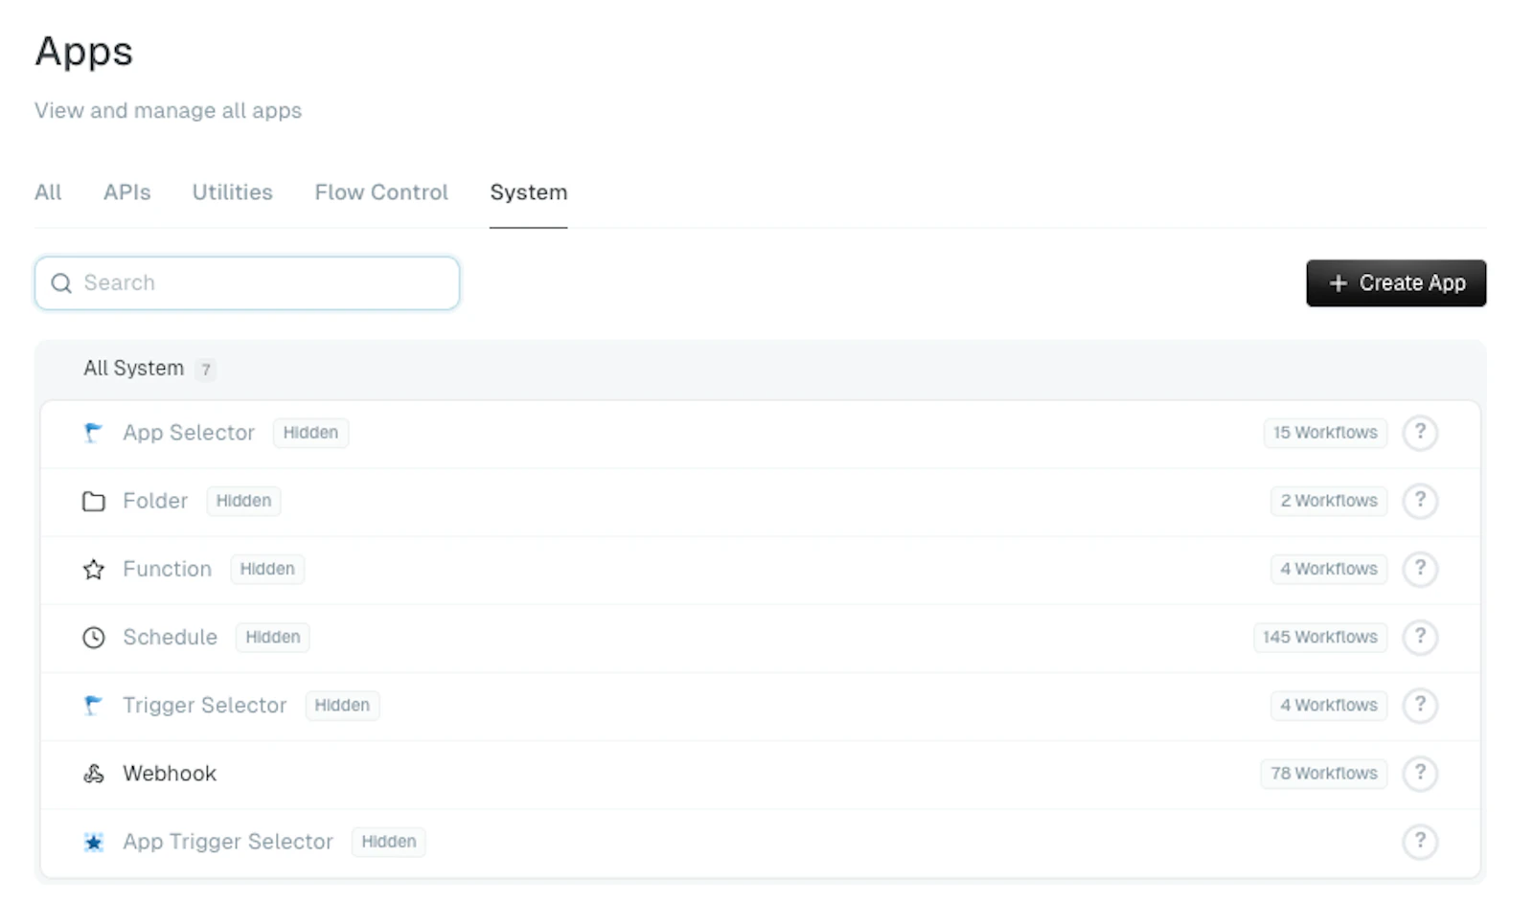This screenshot has width=1533, height=924.
Task: Open help for Webhook row
Action: pyautogui.click(x=1420, y=774)
